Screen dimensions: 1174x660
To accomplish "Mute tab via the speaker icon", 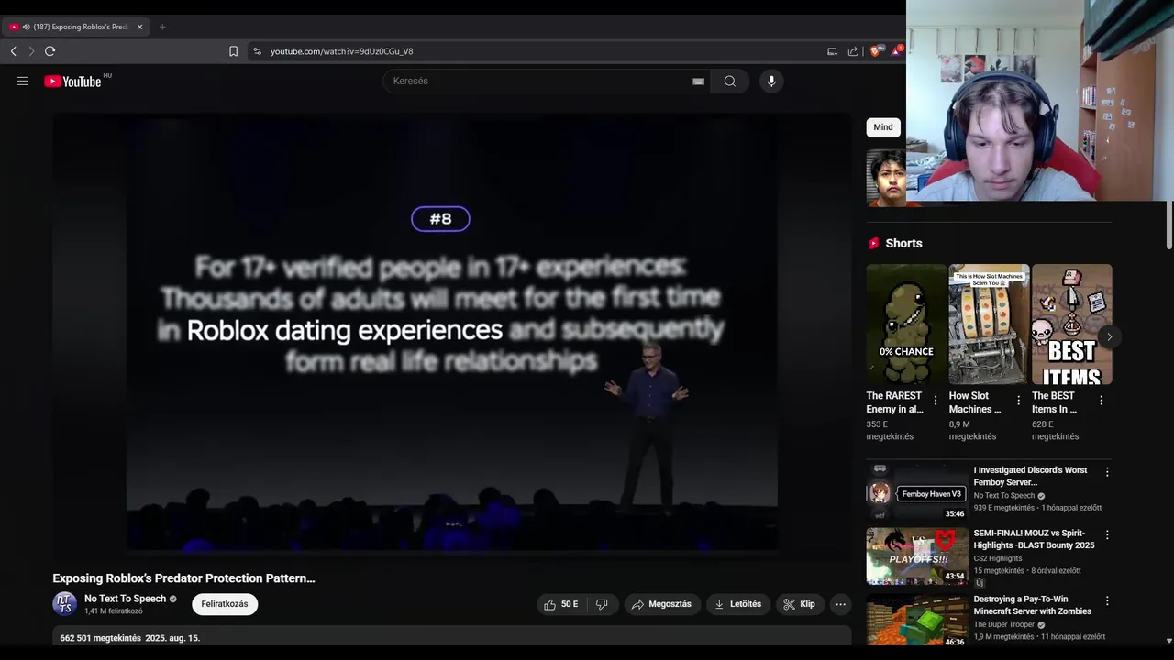I will [x=26, y=27].
